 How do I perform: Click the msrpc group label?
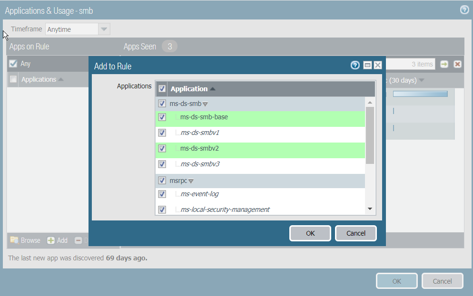tap(178, 181)
